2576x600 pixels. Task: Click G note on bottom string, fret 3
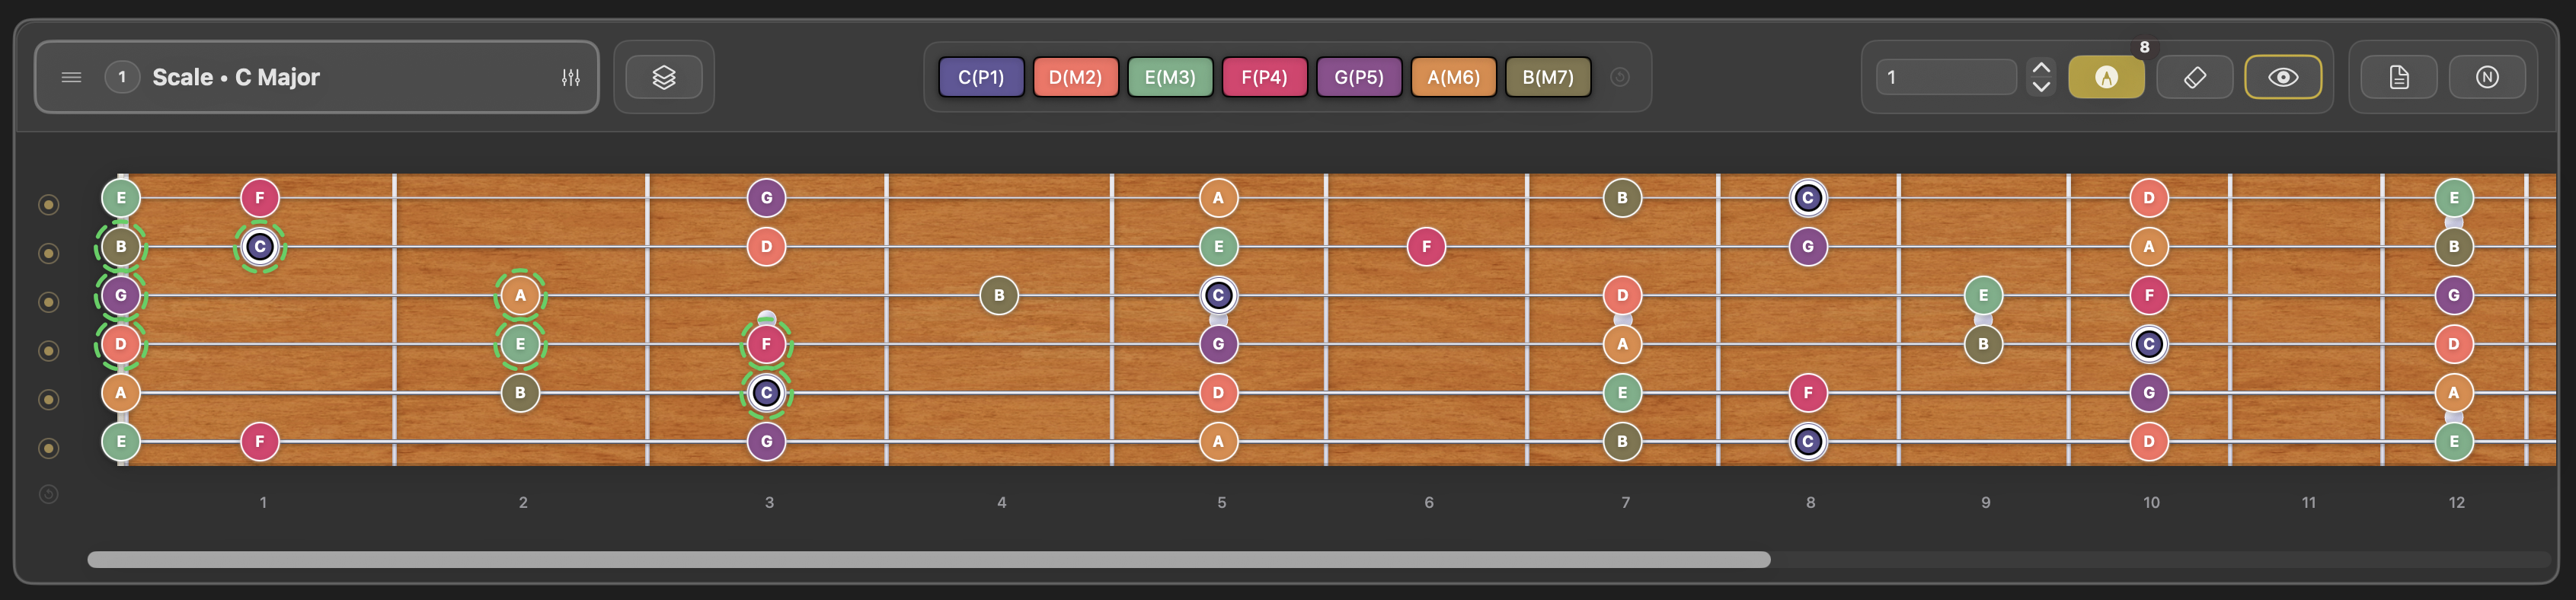pos(766,441)
